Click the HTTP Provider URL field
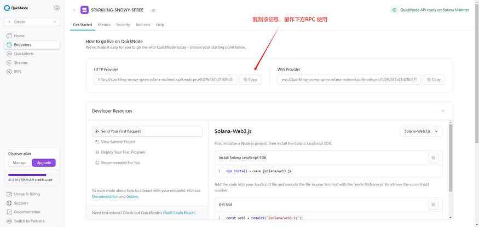Viewport: 479px width, 227px height. tap(165, 79)
